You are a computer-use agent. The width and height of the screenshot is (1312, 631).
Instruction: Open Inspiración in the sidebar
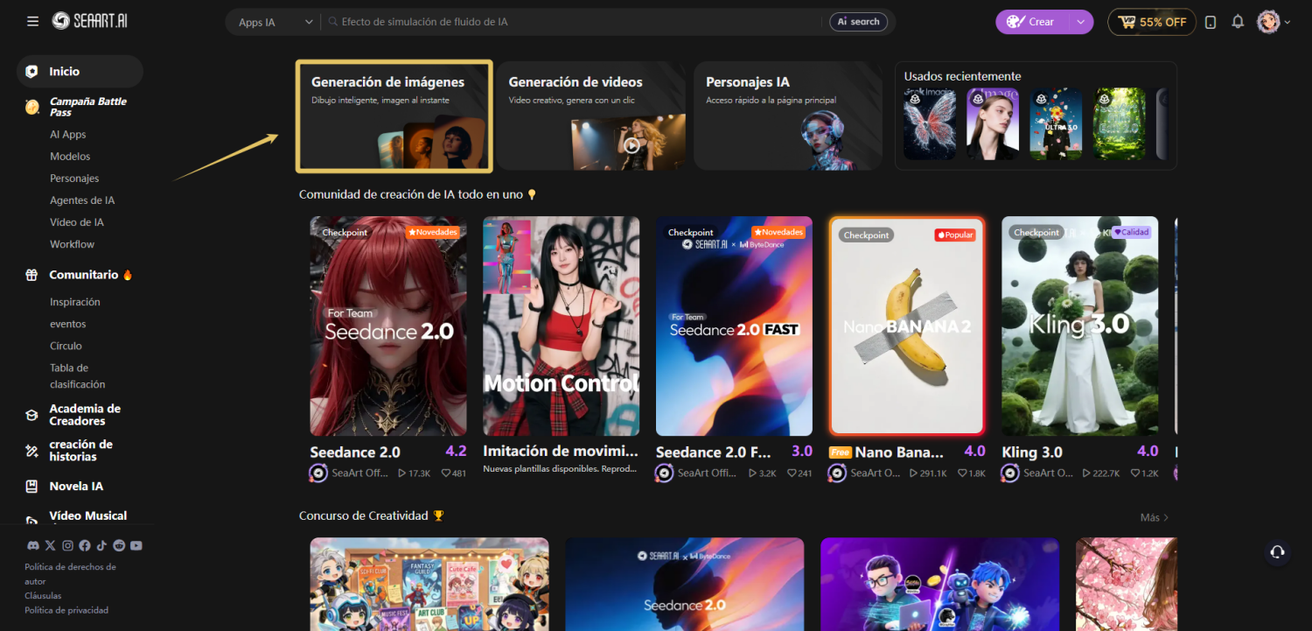[75, 302]
